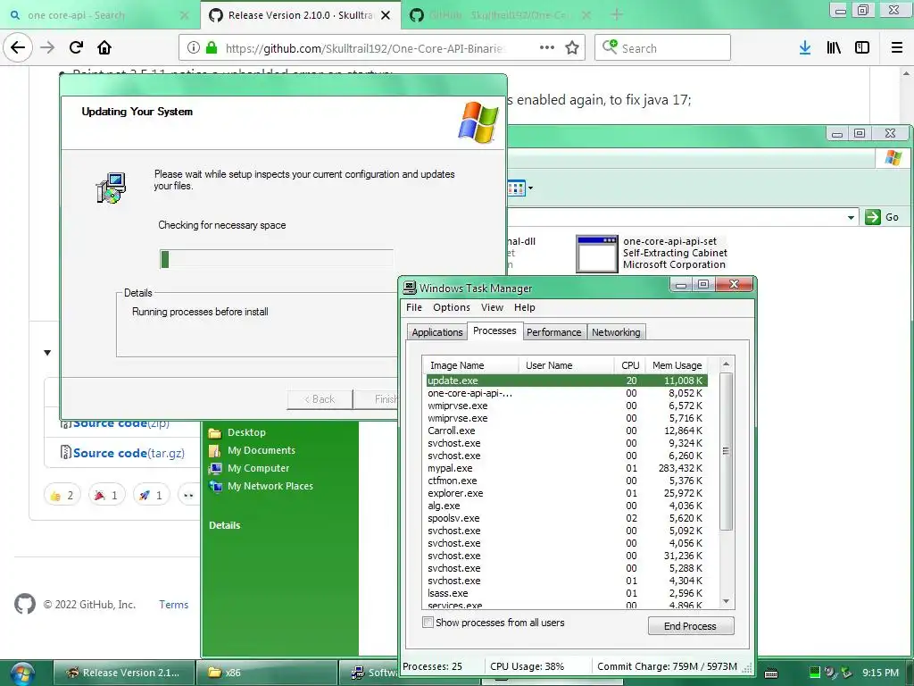The width and height of the screenshot is (914, 686).
Task: Enable Show processes from all users
Action: 428,623
